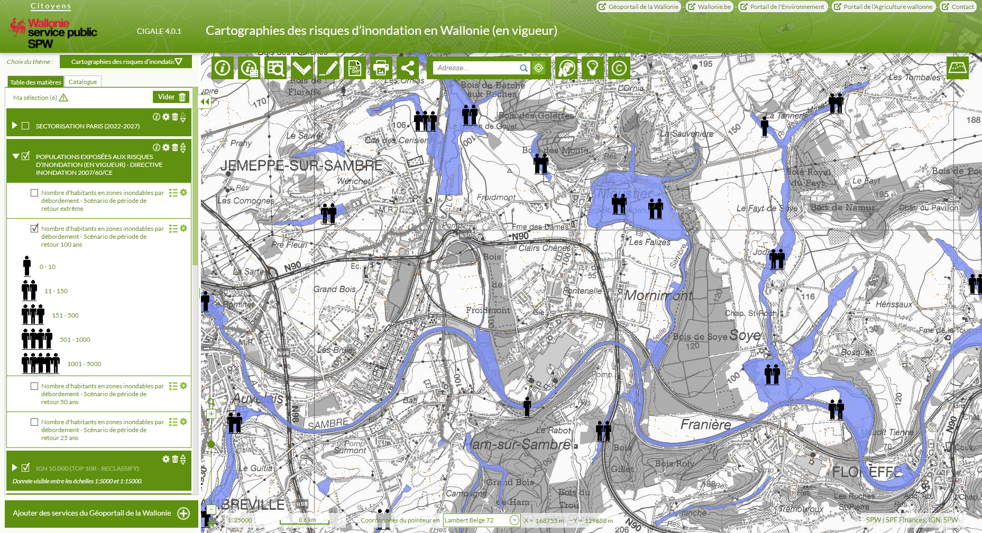
Task: Click into the Adresse search field
Action: (476, 68)
